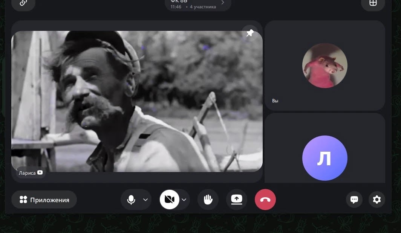
Task: Click your rat avatar picture
Action: point(324,65)
